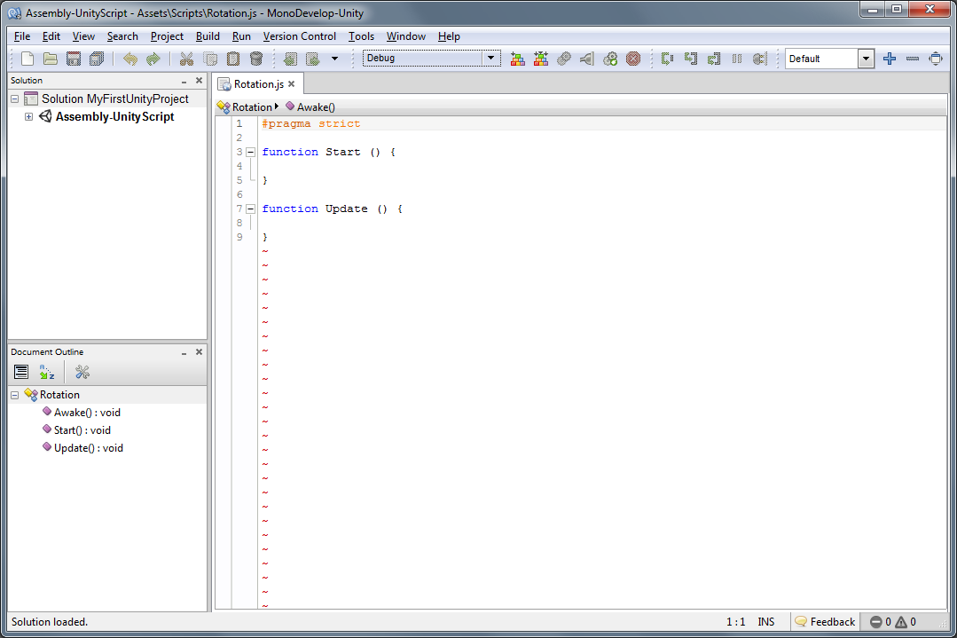Expand the Assembly-UnityScript project node

[x=28, y=116]
